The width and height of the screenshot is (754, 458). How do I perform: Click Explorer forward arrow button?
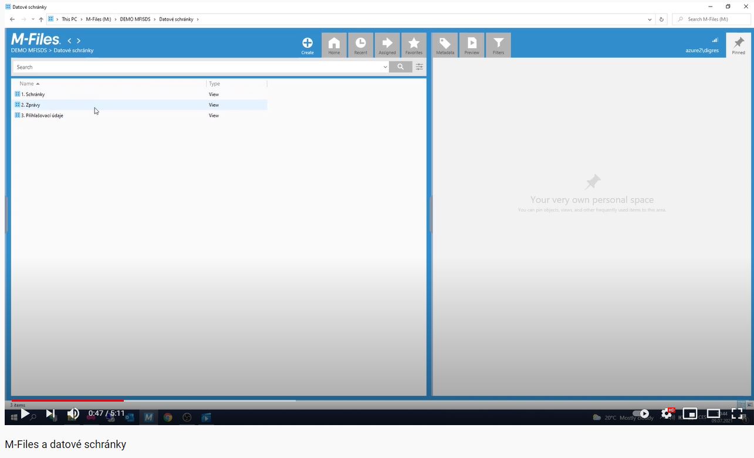pos(23,19)
